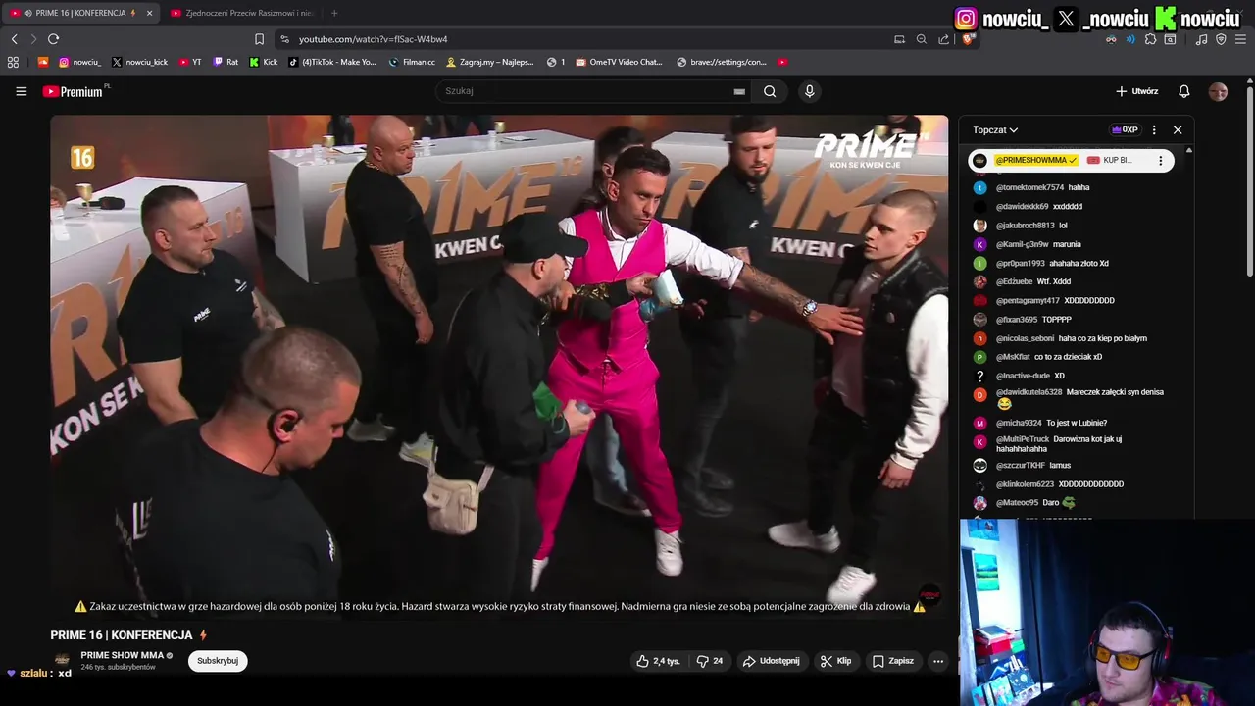Open the brave://settings bookmark

[722, 62]
